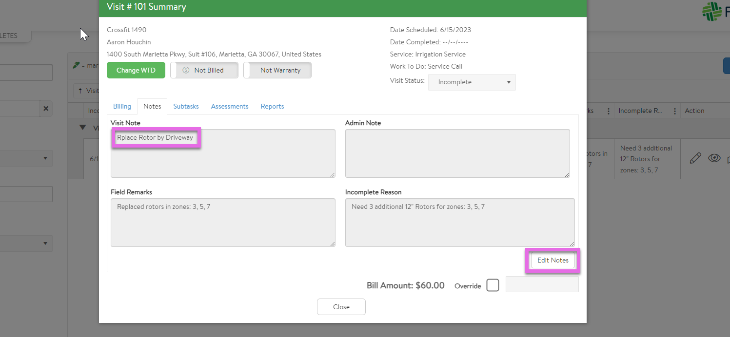Click the Override amount input field
This screenshot has width=730, height=337.
coord(542,285)
